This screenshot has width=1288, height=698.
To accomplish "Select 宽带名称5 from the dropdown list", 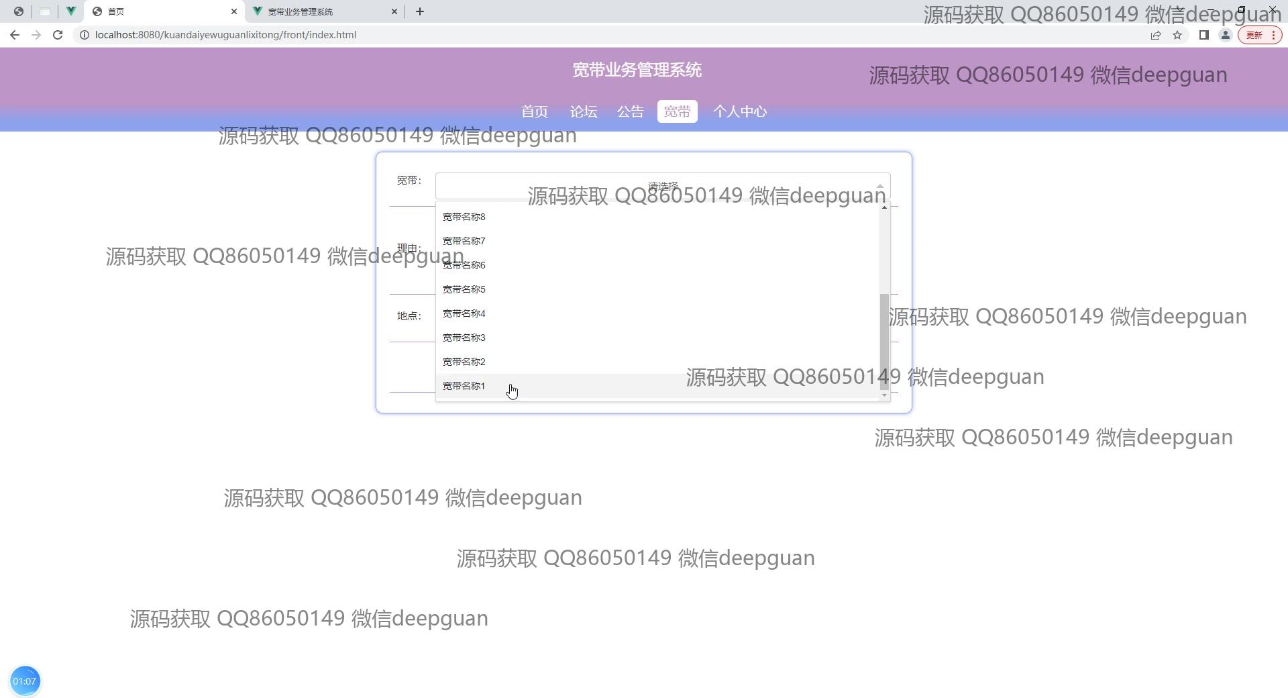I will [x=657, y=289].
